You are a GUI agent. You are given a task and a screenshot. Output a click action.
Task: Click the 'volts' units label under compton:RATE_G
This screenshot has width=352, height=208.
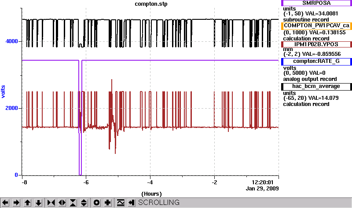290,68
